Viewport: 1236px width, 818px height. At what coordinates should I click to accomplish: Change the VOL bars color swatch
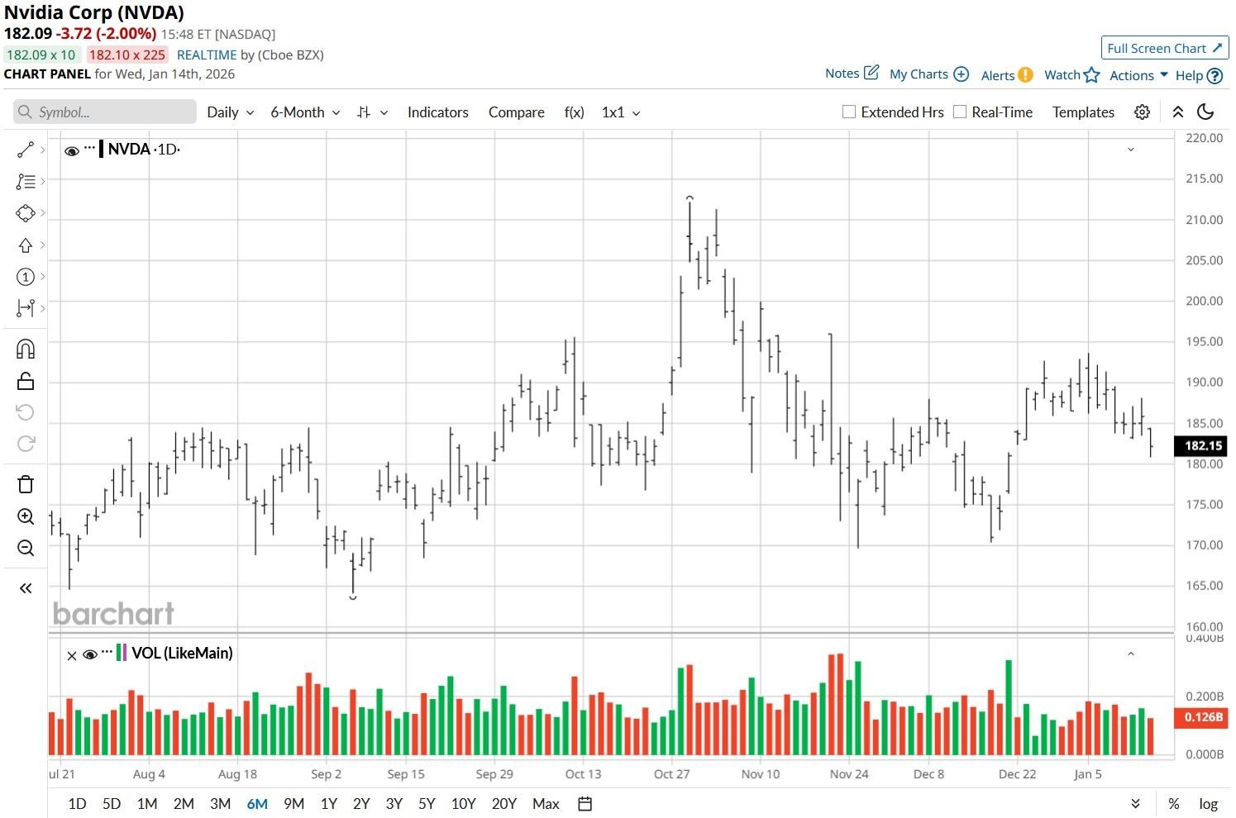point(122,653)
